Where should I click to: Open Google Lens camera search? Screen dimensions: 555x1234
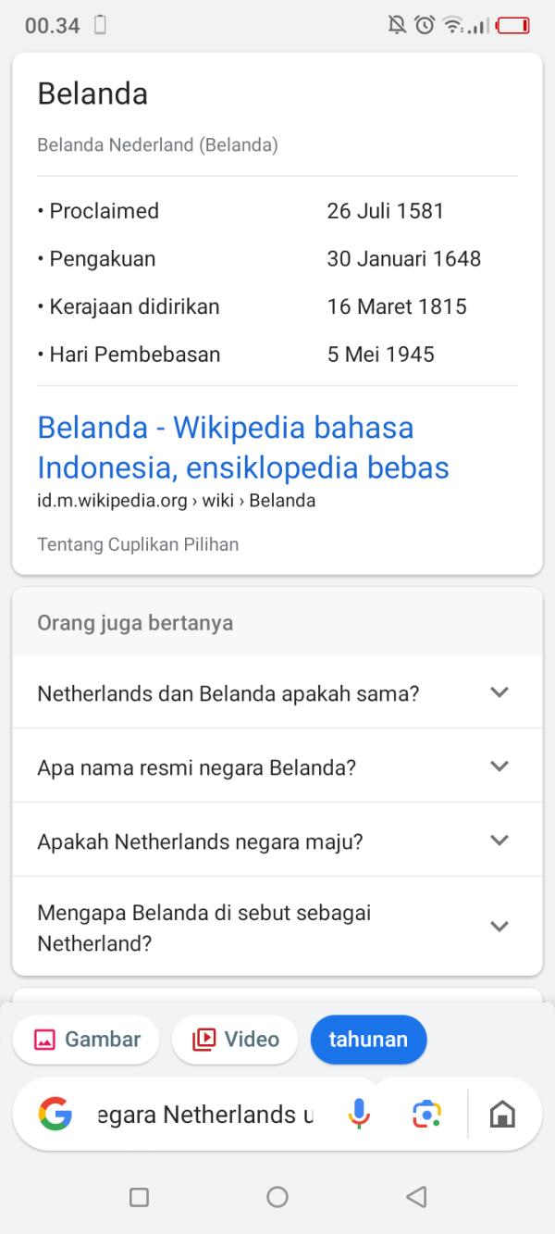pyautogui.click(x=426, y=1114)
